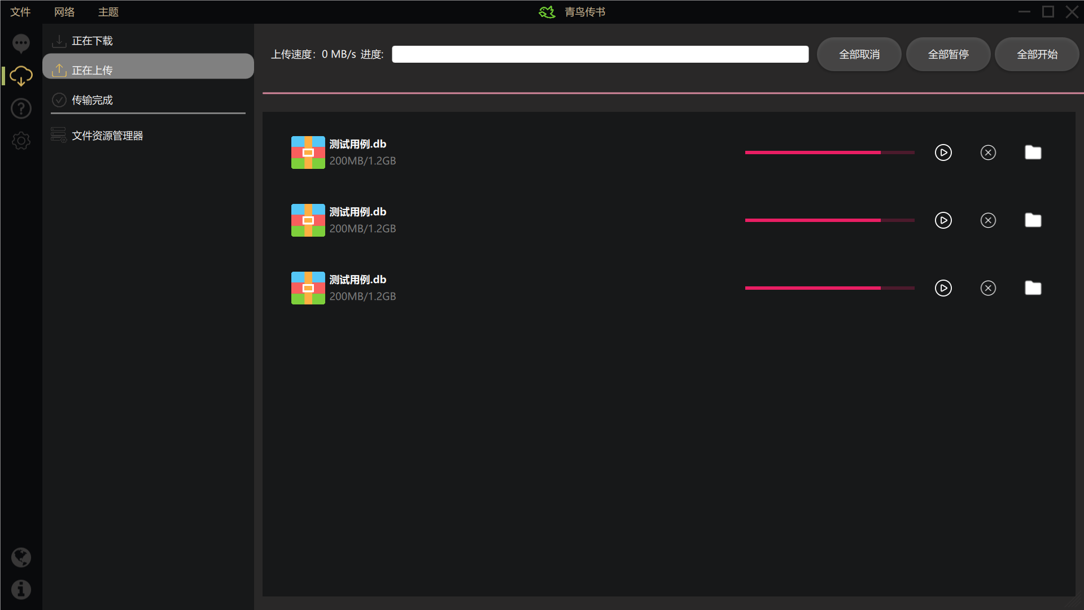Click the globe icon in sidebar bottom
The height and width of the screenshot is (610, 1084).
point(21,557)
